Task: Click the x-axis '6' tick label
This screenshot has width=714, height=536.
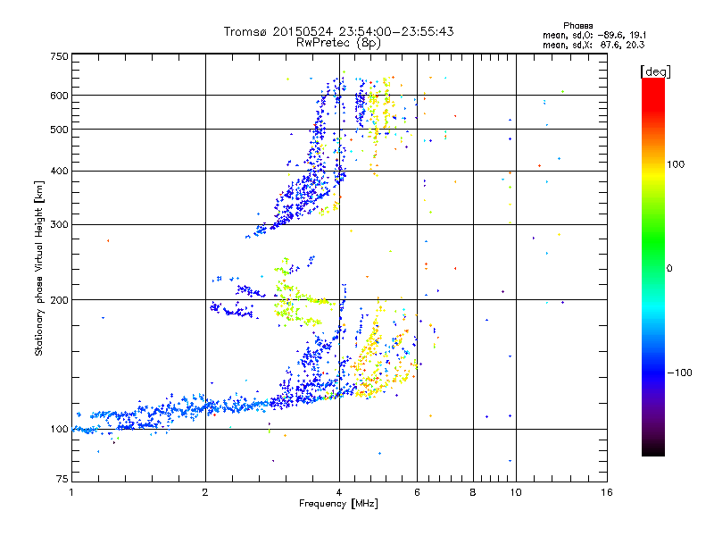Action: pyautogui.click(x=417, y=492)
